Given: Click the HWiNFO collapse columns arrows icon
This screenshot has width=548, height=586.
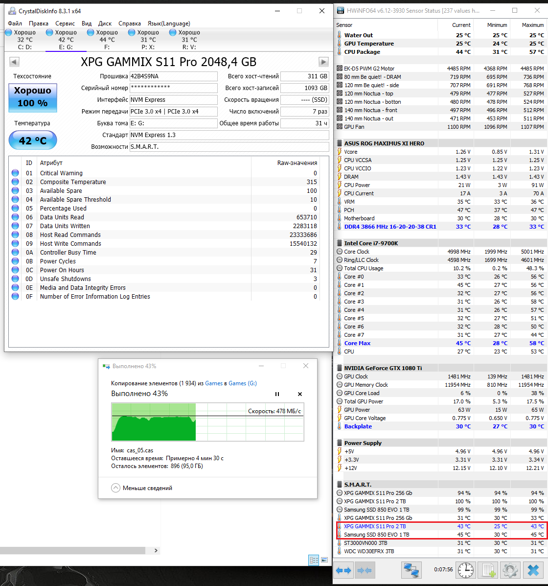Looking at the screenshot, I should pyautogui.click(x=364, y=570).
